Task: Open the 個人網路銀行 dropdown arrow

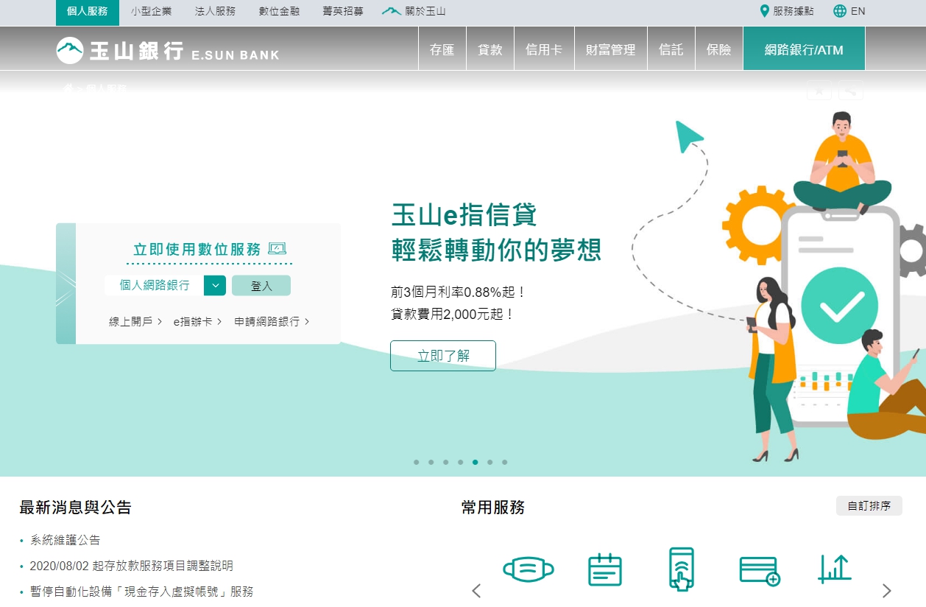Action: tap(214, 286)
